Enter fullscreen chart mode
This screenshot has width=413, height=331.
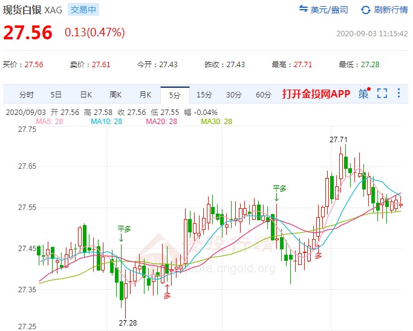[x=382, y=94]
